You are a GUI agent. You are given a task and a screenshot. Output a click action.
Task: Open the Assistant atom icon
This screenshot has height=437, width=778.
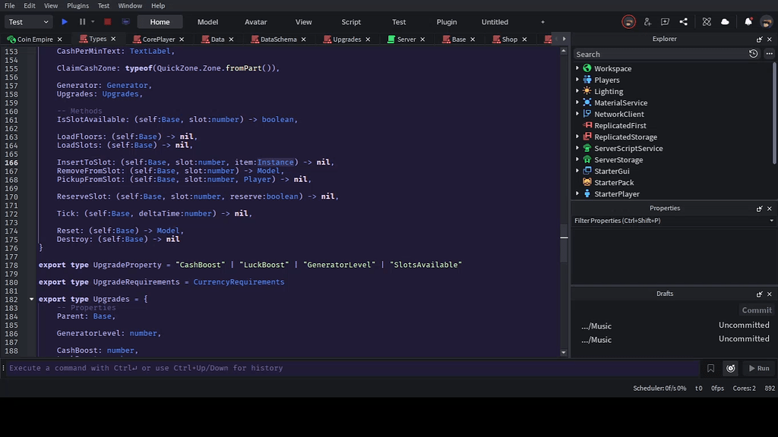tap(707, 22)
